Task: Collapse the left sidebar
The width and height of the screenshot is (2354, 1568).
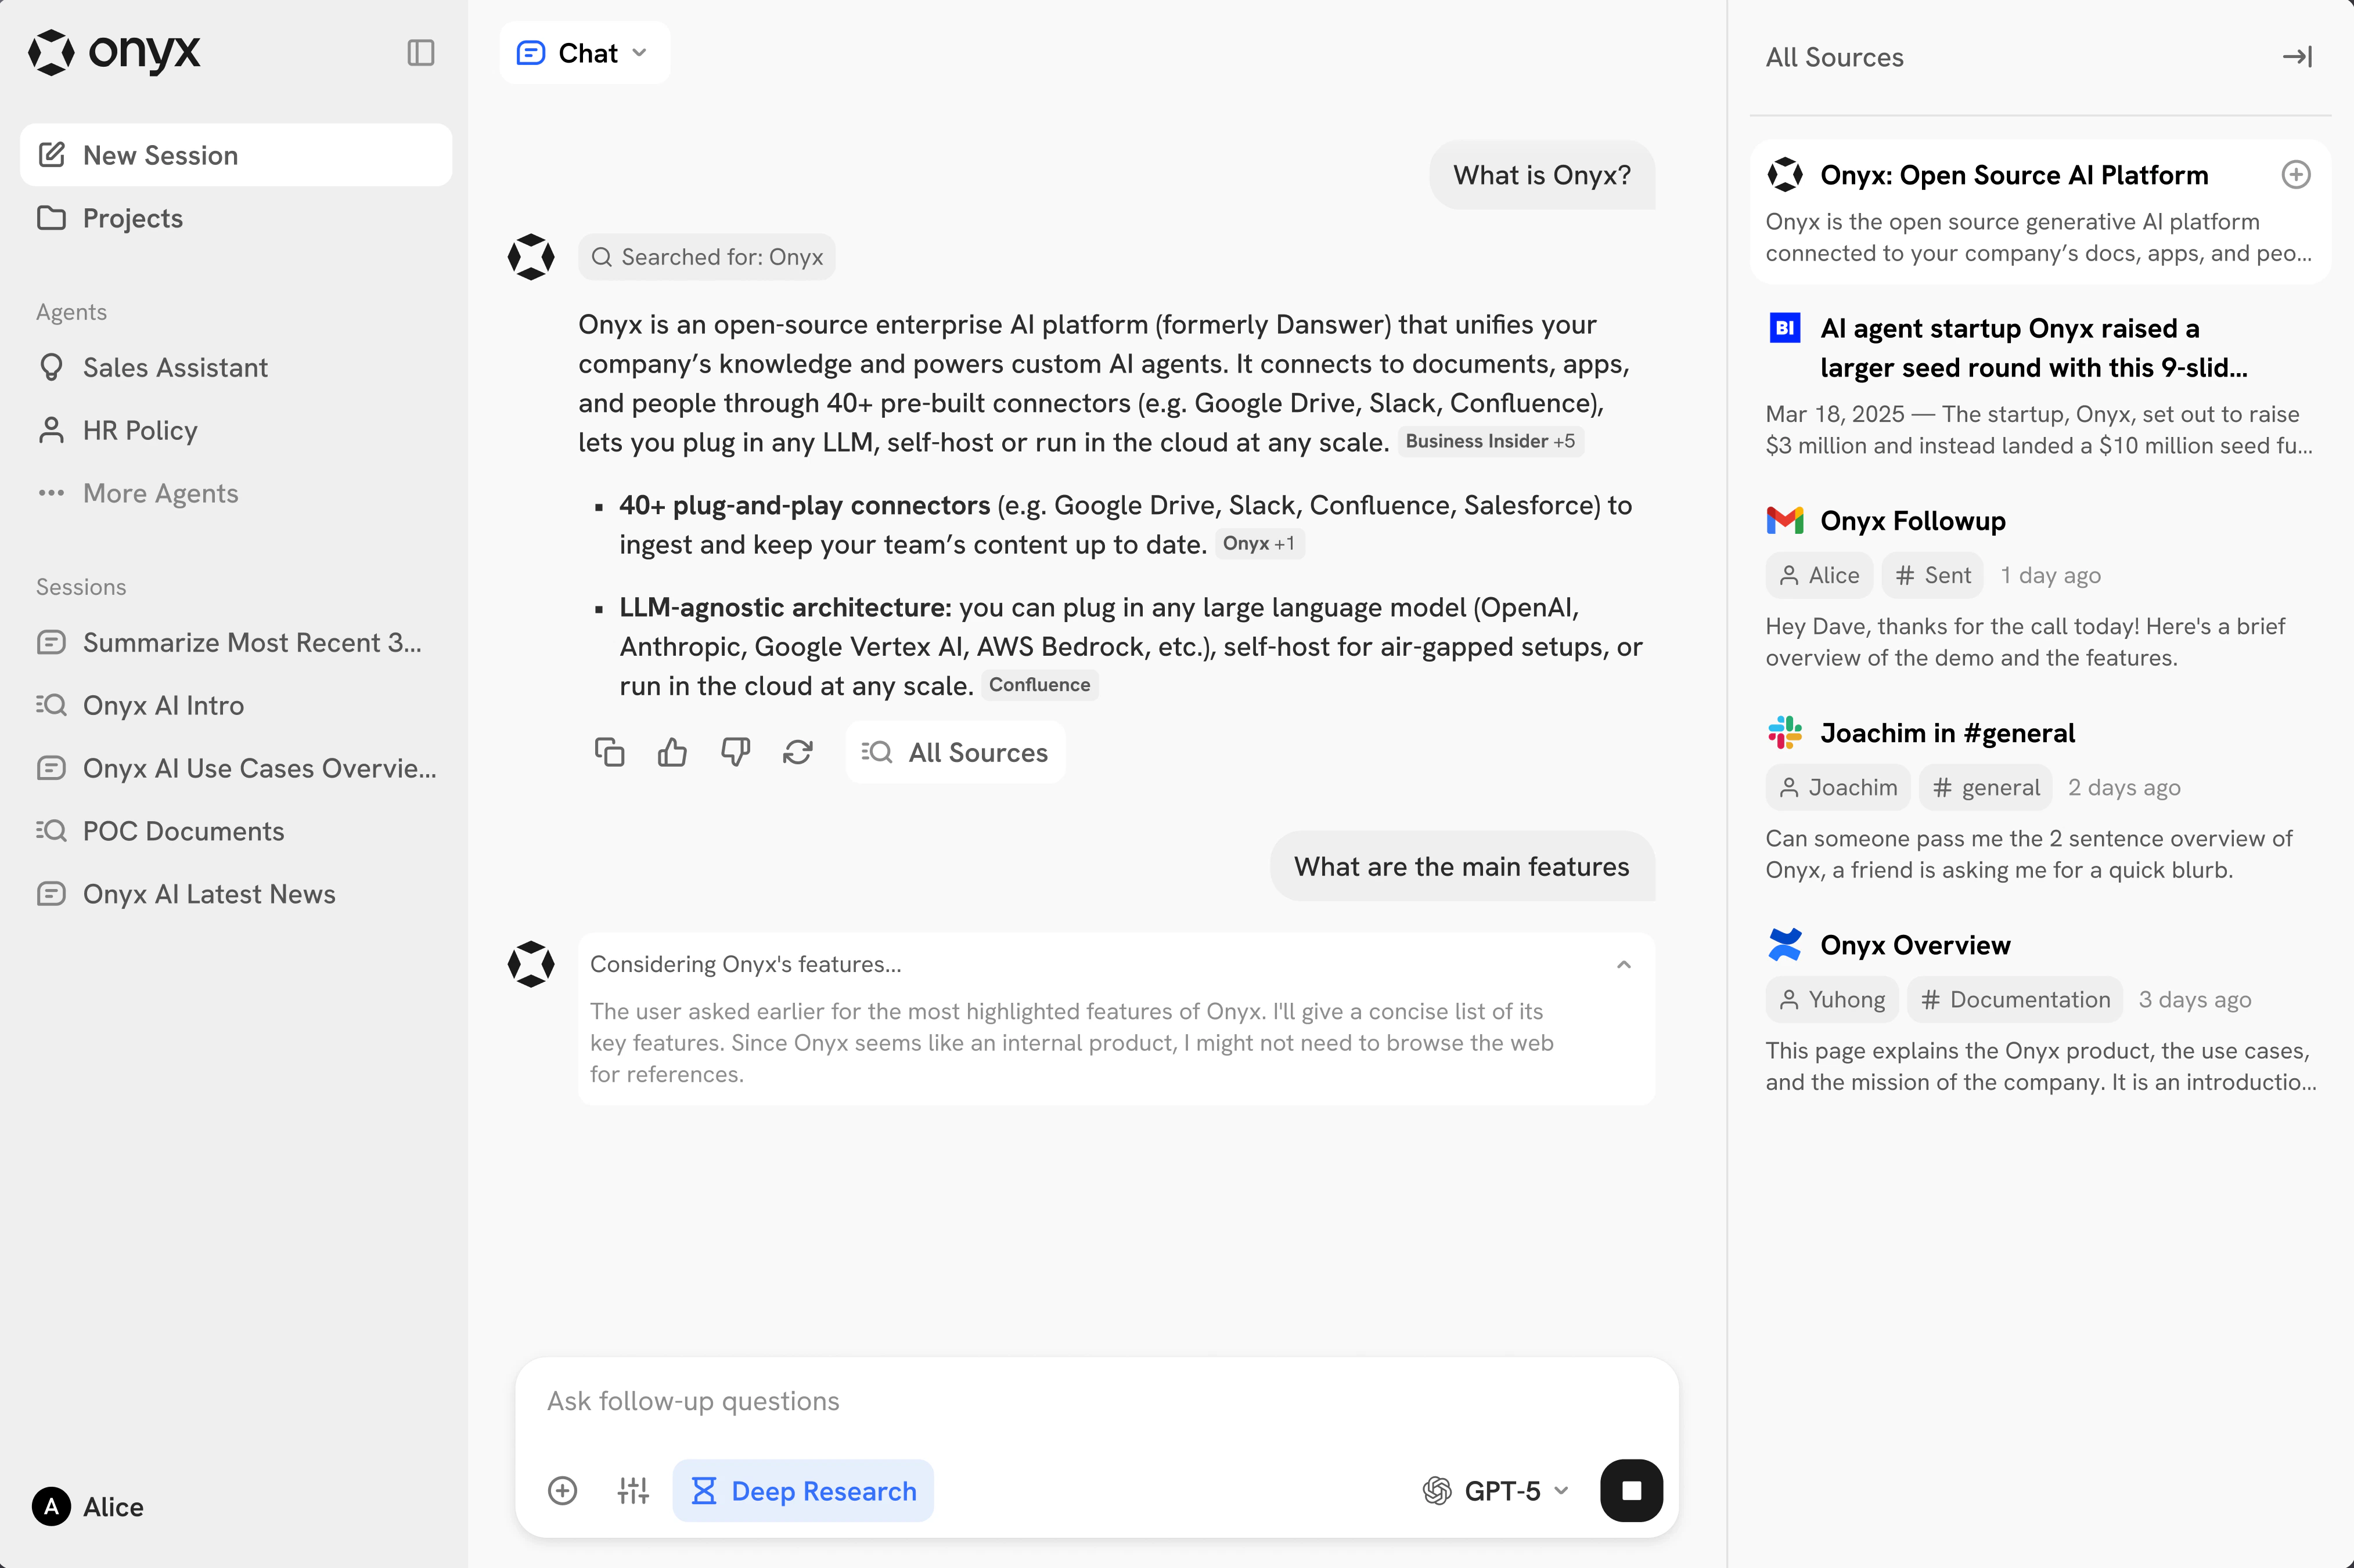Action: pos(420,52)
